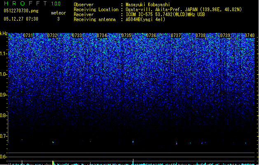Click the Receiver label
259x165 pixels.
click(84, 14)
